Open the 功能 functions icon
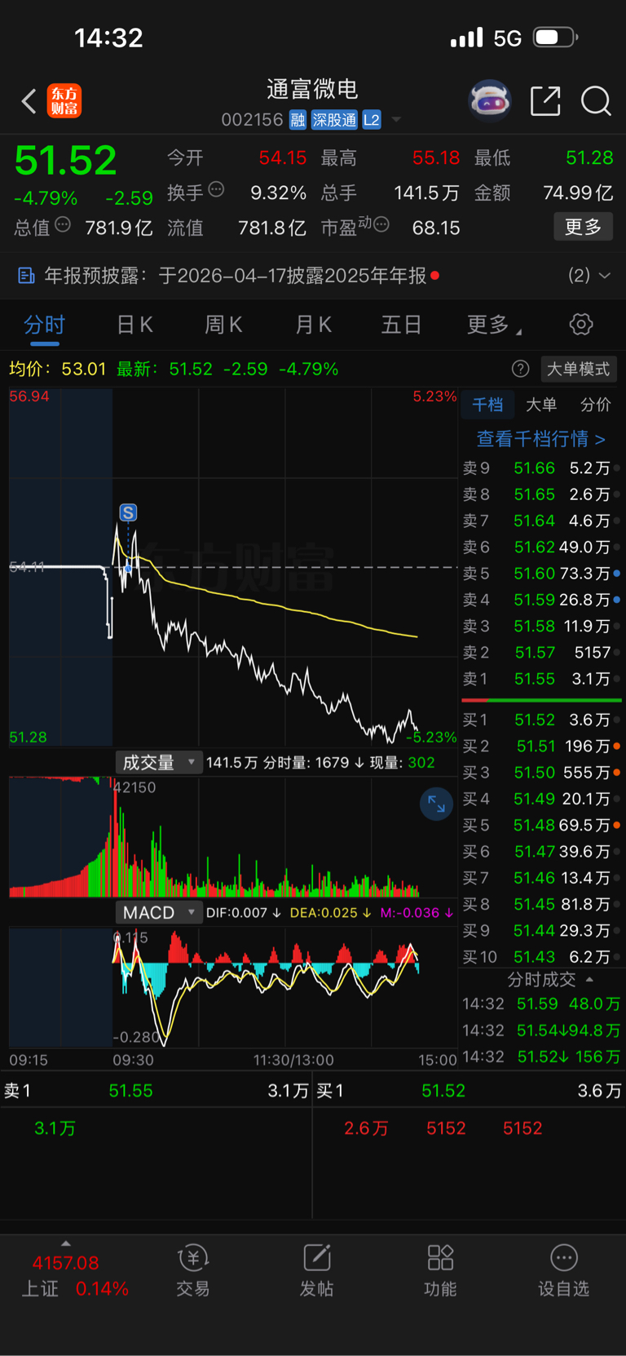This screenshot has width=626, height=1356. (440, 1271)
